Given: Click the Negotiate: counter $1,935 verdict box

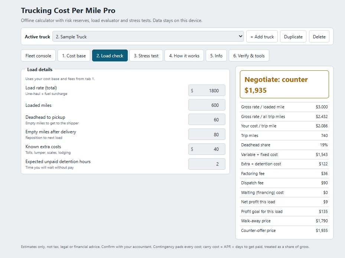Looking at the screenshot, I should [x=284, y=85].
